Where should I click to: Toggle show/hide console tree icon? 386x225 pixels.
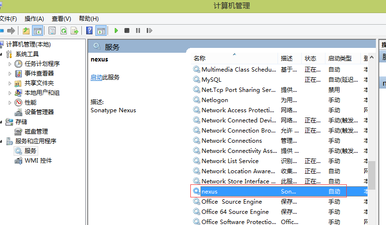point(38,31)
